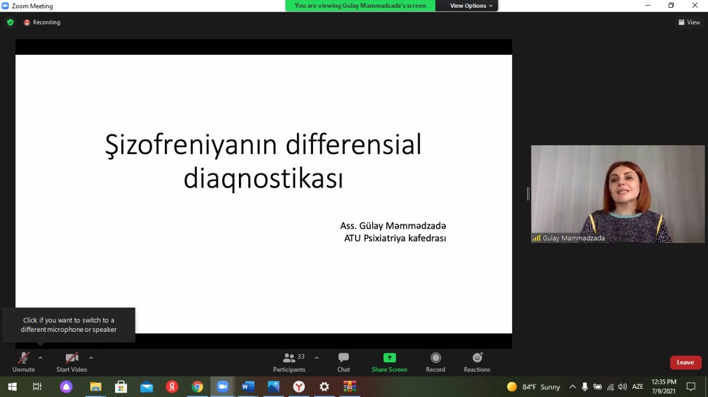The height and width of the screenshot is (397, 708).
Task: Open the View layout menu
Action: pyautogui.click(x=689, y=23)
